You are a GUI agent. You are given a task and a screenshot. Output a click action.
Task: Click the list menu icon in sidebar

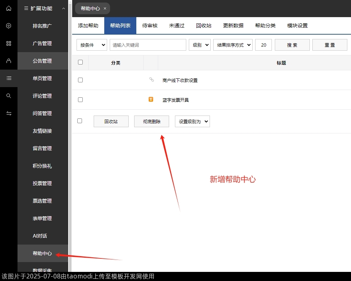[8, 78]
